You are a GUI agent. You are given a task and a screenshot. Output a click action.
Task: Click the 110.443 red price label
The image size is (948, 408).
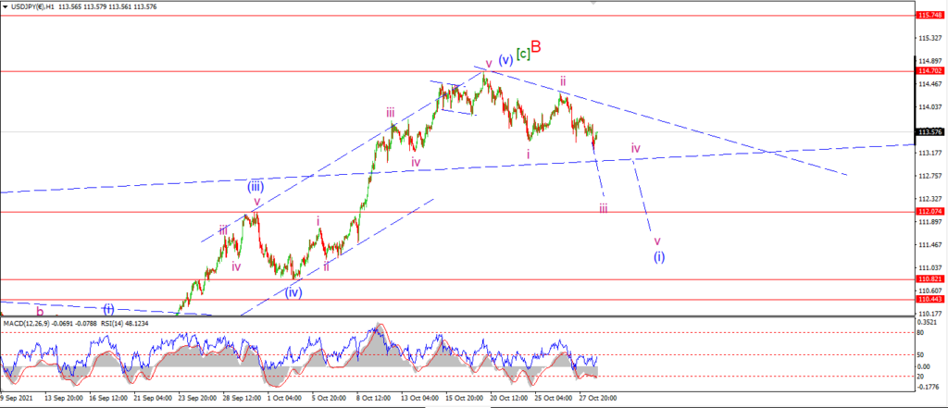(x=929, y=299)
